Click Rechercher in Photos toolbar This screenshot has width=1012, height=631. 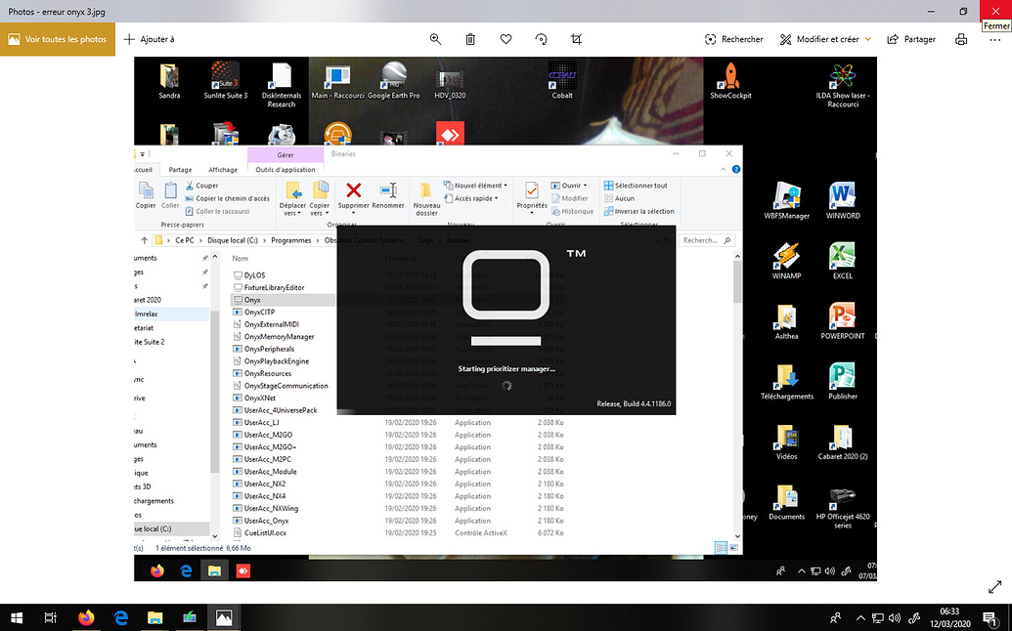click(734, 39)
